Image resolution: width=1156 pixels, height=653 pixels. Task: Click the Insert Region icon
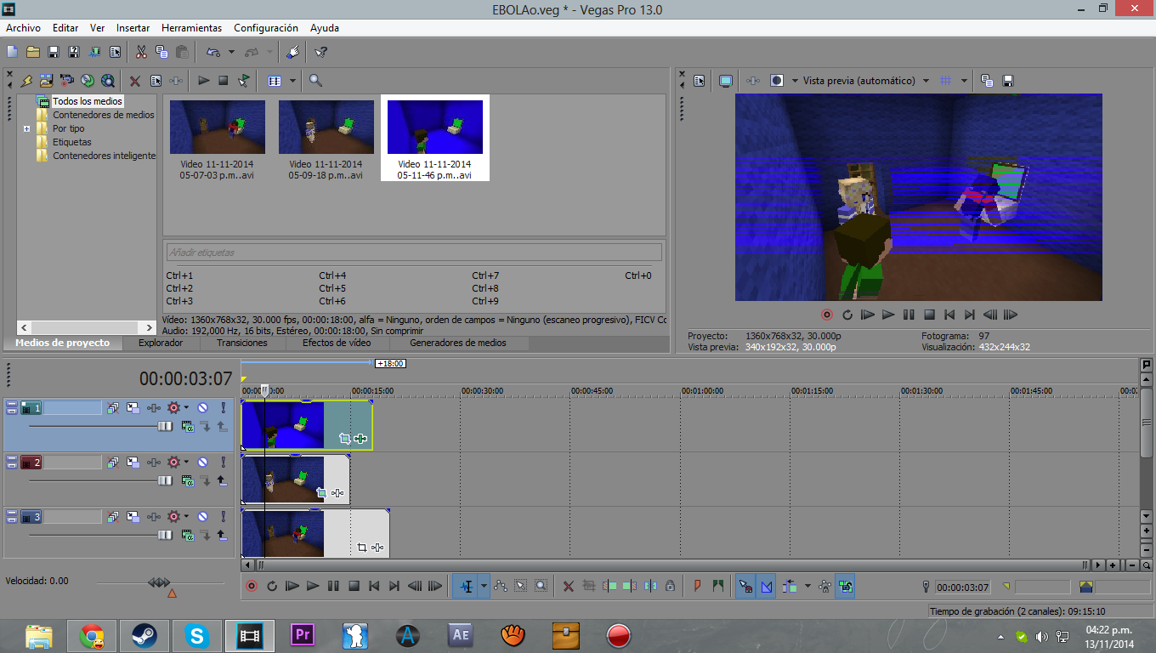(x=717, y=586)
